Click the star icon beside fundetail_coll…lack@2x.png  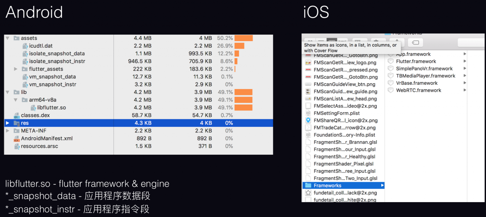coord(308,193)
